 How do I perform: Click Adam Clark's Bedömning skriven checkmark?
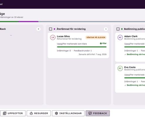125,54
